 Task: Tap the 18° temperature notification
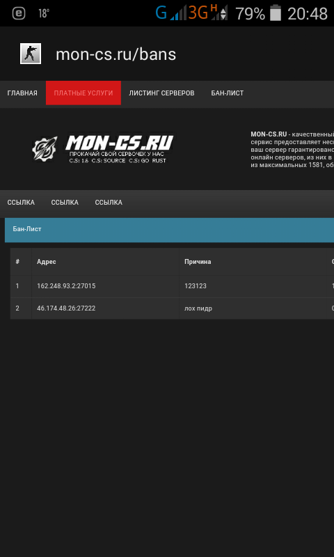pos(44,13)
